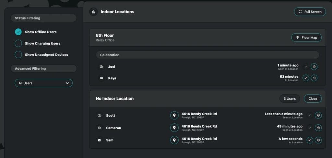Click the Indoor Locations building icon

click(93, 12)
